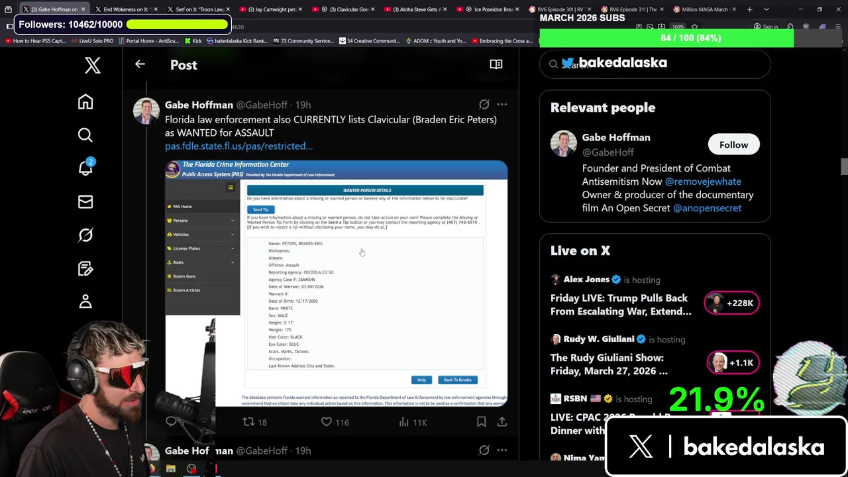Open the Home icon in X sidebar
848x477 pixels.
click(x=85, y=102)
